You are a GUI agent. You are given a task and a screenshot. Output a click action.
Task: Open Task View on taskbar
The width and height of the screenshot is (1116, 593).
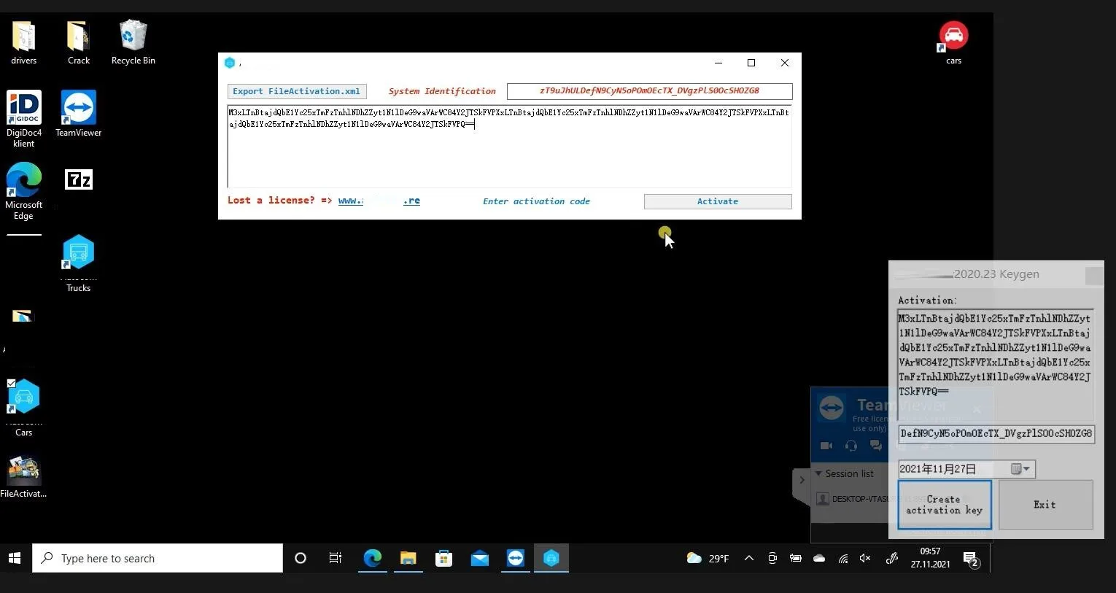336,558
